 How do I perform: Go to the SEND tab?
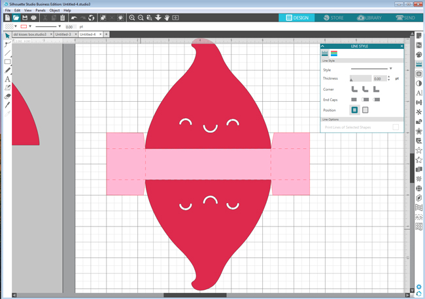(x=405, y=18)
